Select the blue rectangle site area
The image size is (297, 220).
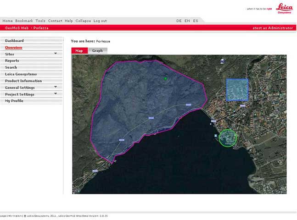[x=237, y=90]
